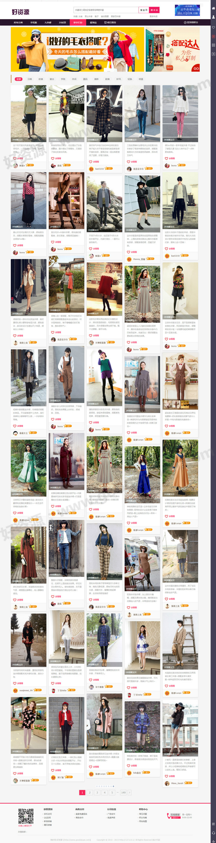Image resolution: width=216 pixels, height=843 pixels.
Task: Select the 日韩 style filter
Action: coord(30,79)
